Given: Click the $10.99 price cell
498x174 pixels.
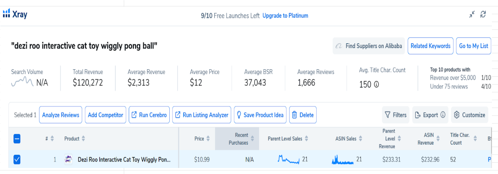Looking at the screenshot, I should [202, 160].
